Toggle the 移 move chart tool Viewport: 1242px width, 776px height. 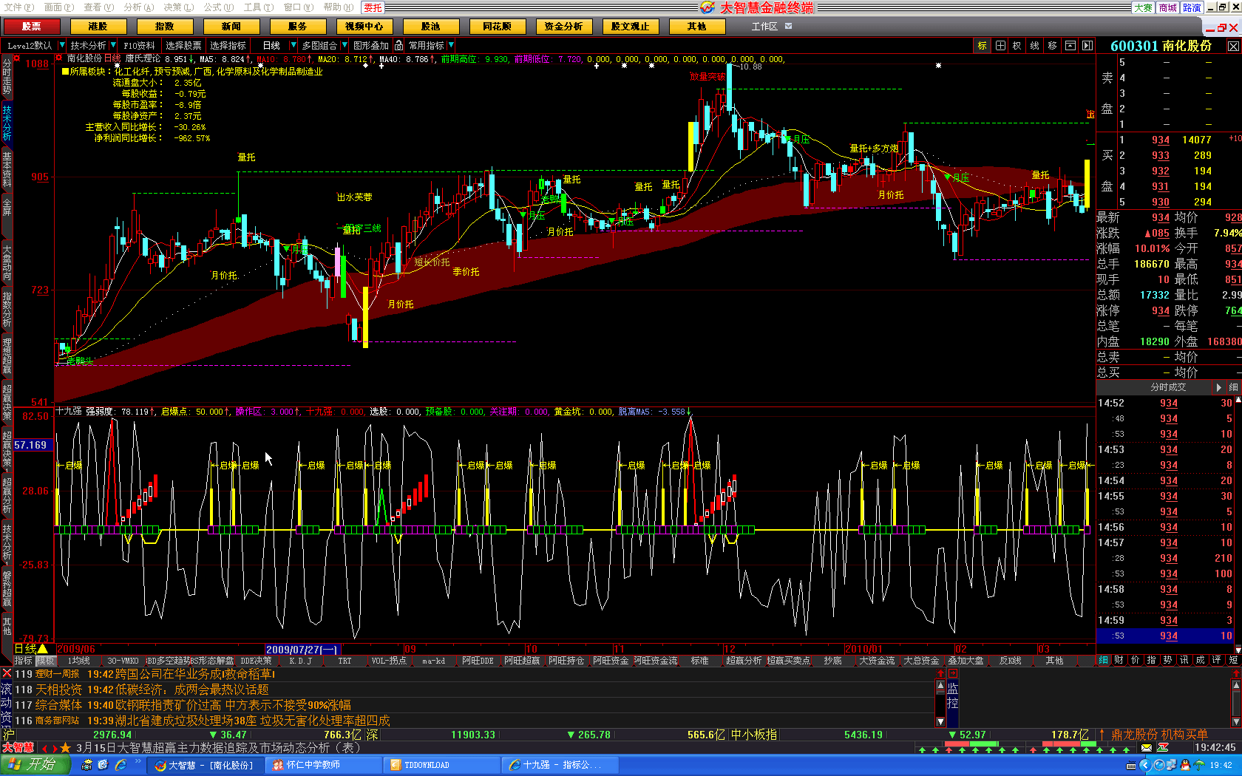(x=1052, y=46)
